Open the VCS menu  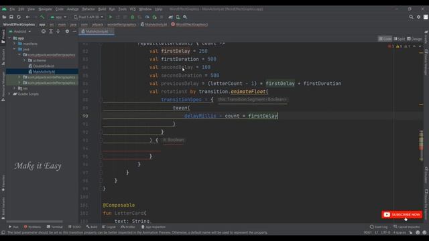click(133, 9)
